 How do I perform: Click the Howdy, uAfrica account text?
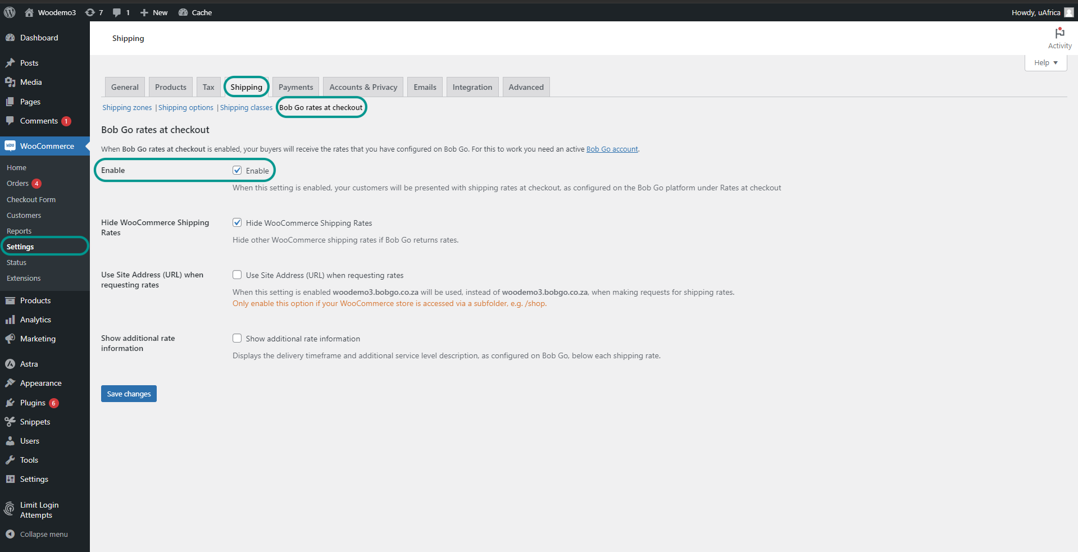1036,12
